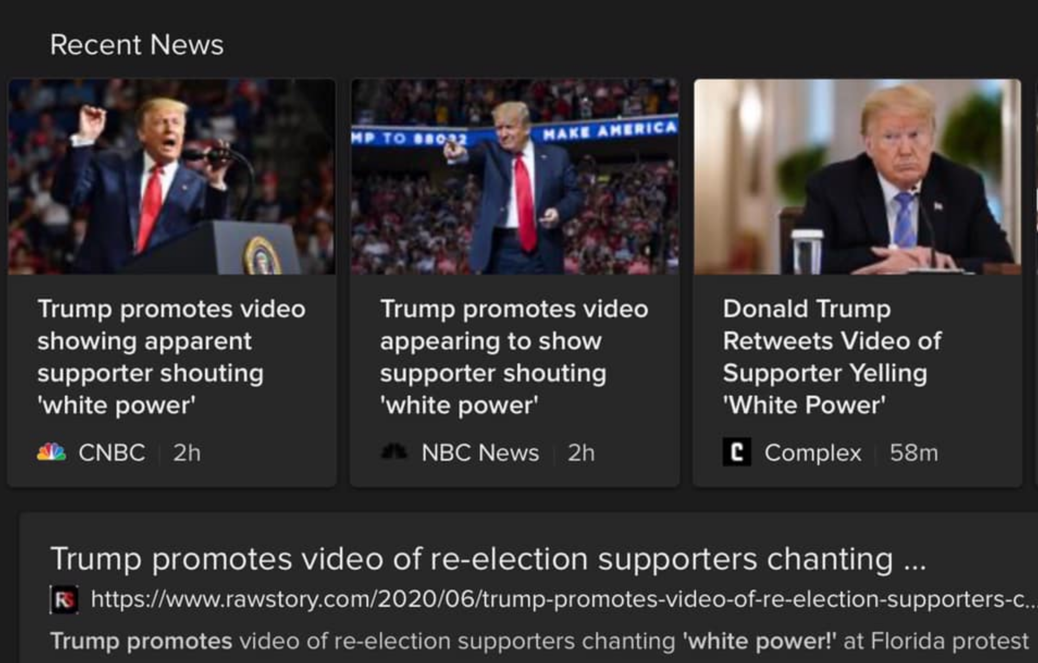The height and width of the screenshot is (663, 1038).
Task: Click the 58m timestamp on Complex card
Action: point(914,452)
